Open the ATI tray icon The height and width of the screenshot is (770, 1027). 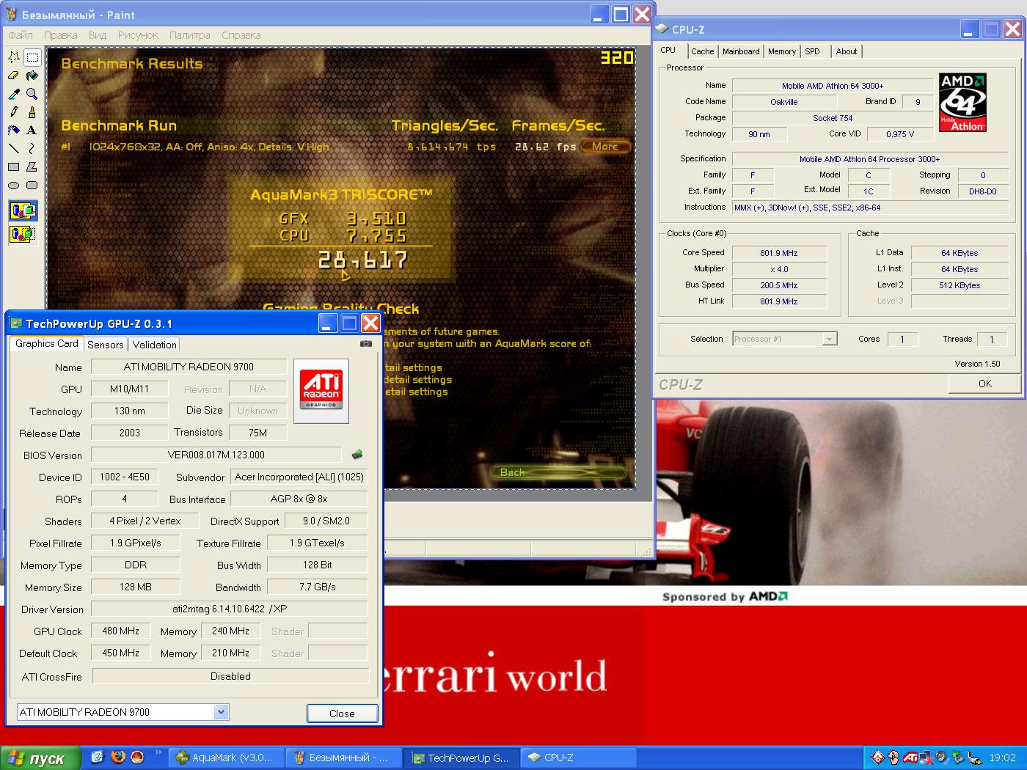pos(910,758)
